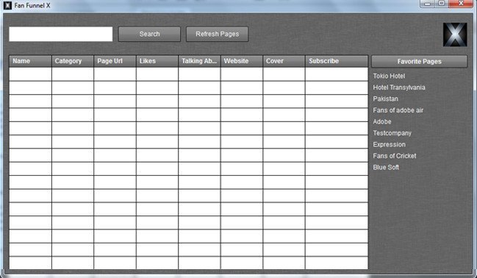Screen dimensions: 477x278
Task: Click the title bar Fan Funnel X app icon
Action: pyautogui.click(x=7, y=5)
